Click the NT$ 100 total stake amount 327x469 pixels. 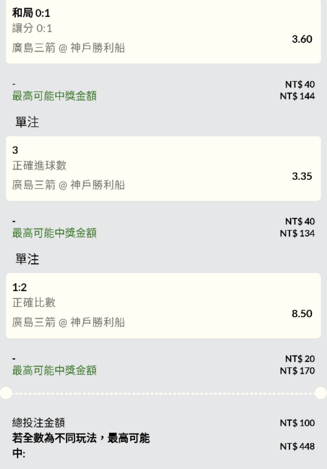297,423
